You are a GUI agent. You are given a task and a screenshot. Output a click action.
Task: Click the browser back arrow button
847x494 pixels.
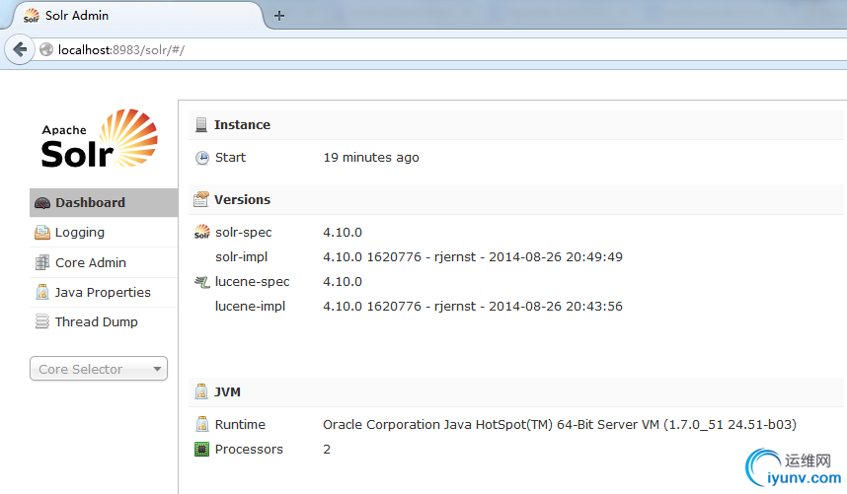(20, 49)
